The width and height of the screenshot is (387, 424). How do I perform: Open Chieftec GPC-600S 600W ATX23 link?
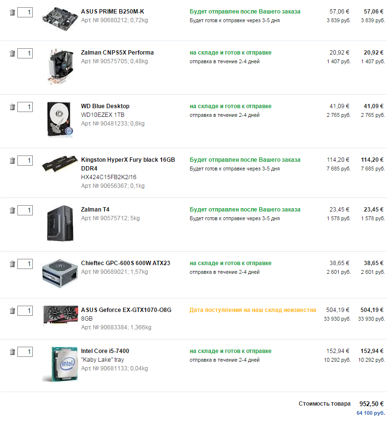[x=125, y=263]
